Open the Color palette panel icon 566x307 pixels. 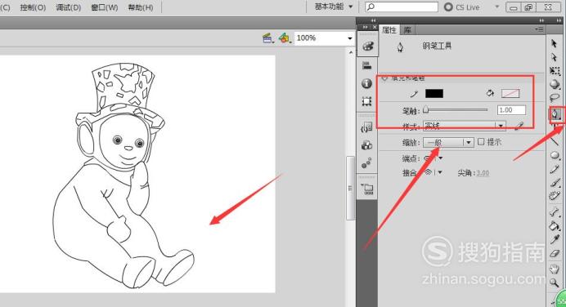[367, 46]
